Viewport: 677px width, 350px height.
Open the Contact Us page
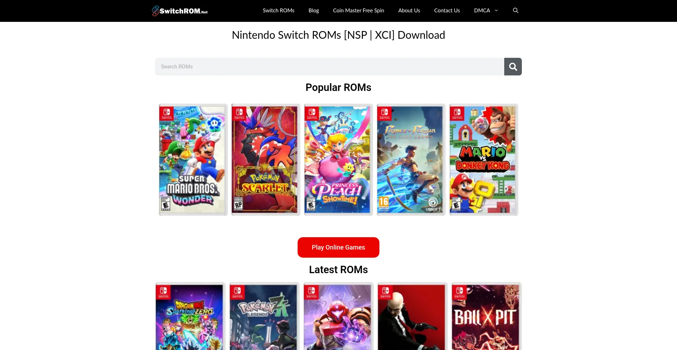point(447,11)
